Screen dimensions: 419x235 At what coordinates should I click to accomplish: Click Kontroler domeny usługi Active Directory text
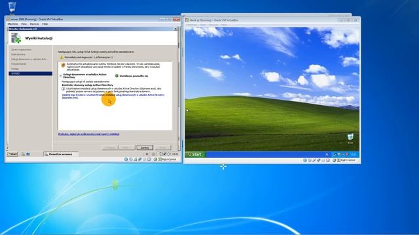click(87, 85)
